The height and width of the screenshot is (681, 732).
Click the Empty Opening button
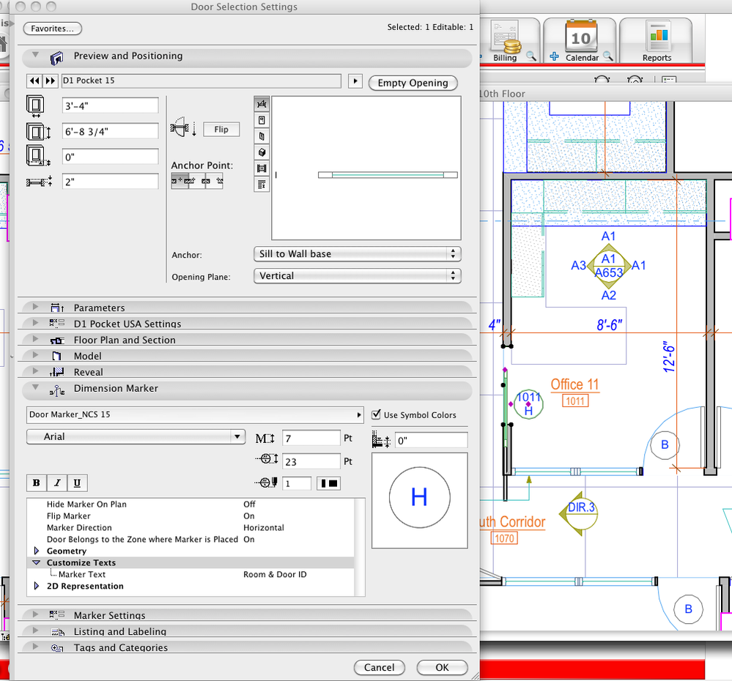click(x=413, y=83)
